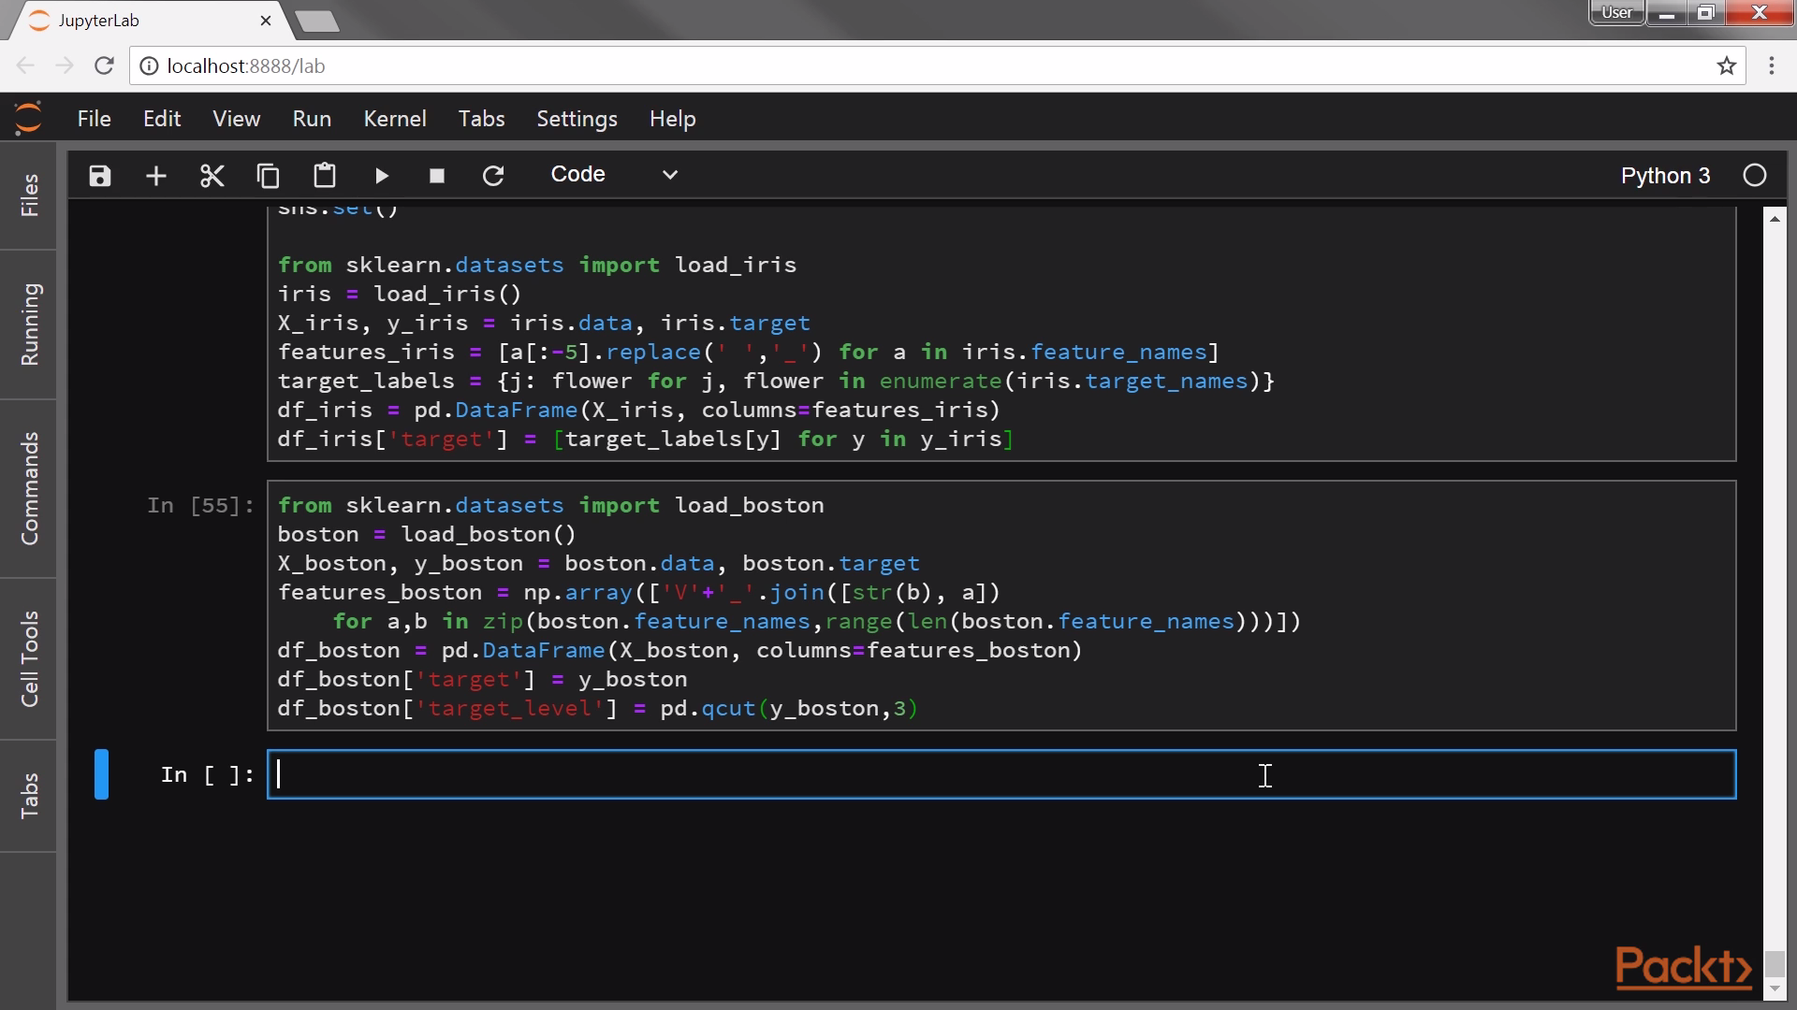This screenshot has width=1797, height=1010.
Task: Click the kernel status circle indicator
Action: point(1755,176)
